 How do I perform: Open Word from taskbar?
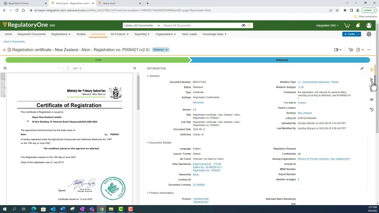[62, 209]
